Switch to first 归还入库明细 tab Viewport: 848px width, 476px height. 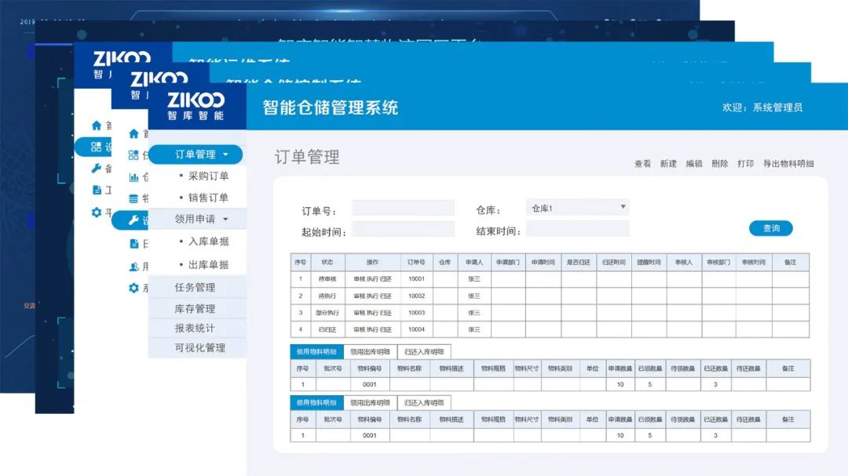coord(424,351)
